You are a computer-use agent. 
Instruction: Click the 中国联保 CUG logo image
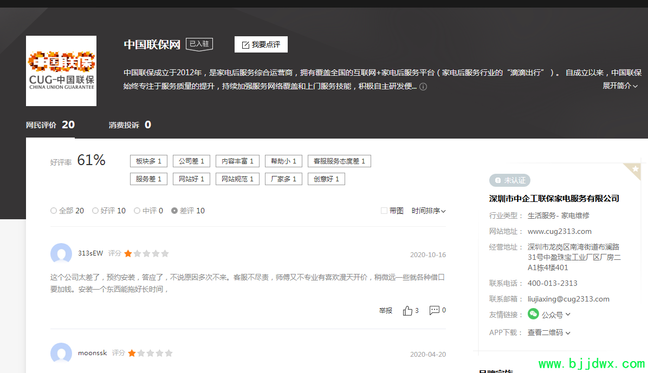click(61, 70)
